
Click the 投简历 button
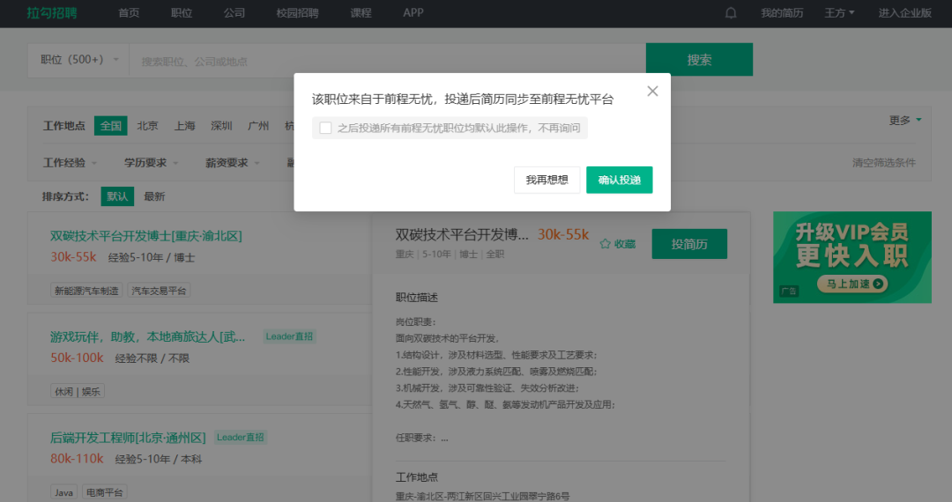click(x=689, y=244)
